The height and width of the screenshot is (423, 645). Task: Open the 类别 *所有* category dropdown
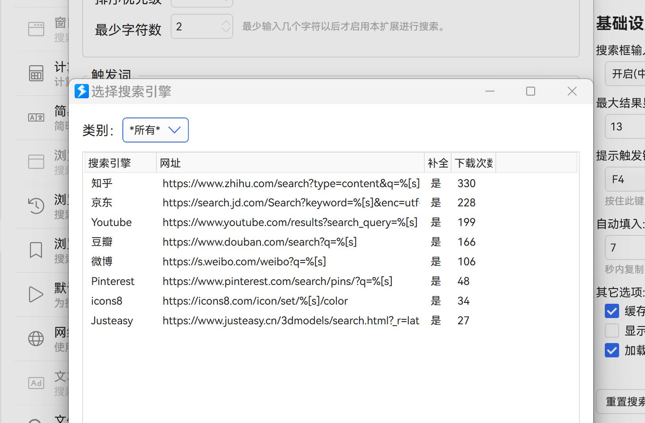coord(155,130)
